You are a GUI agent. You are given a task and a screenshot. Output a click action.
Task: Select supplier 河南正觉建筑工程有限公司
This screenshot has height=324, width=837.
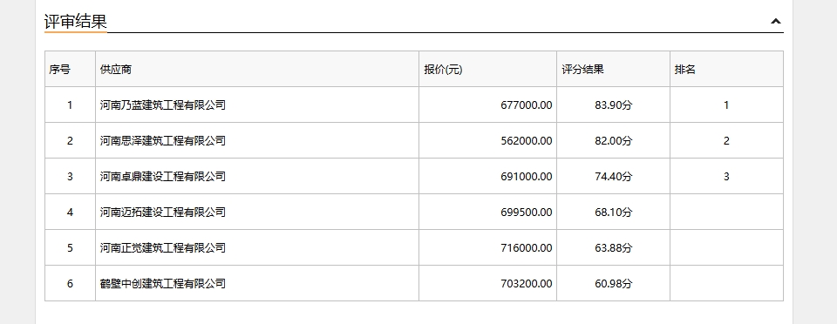[x=163, y=248]
